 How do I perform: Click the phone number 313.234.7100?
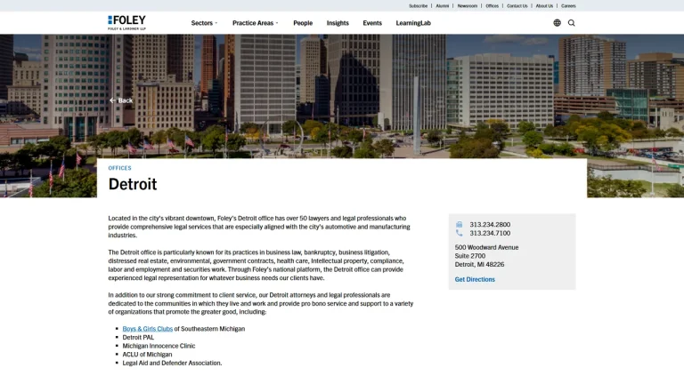[x=490, y=234]
